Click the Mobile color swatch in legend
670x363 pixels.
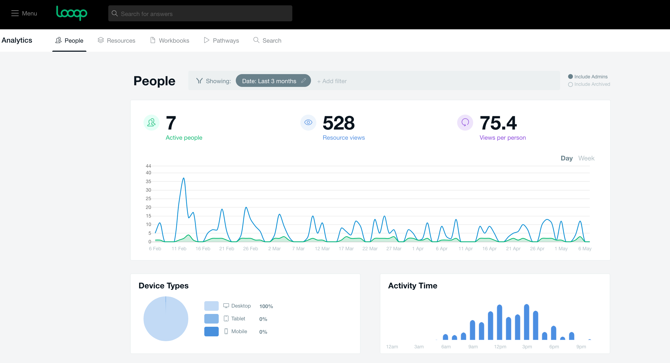coord(211,332)
